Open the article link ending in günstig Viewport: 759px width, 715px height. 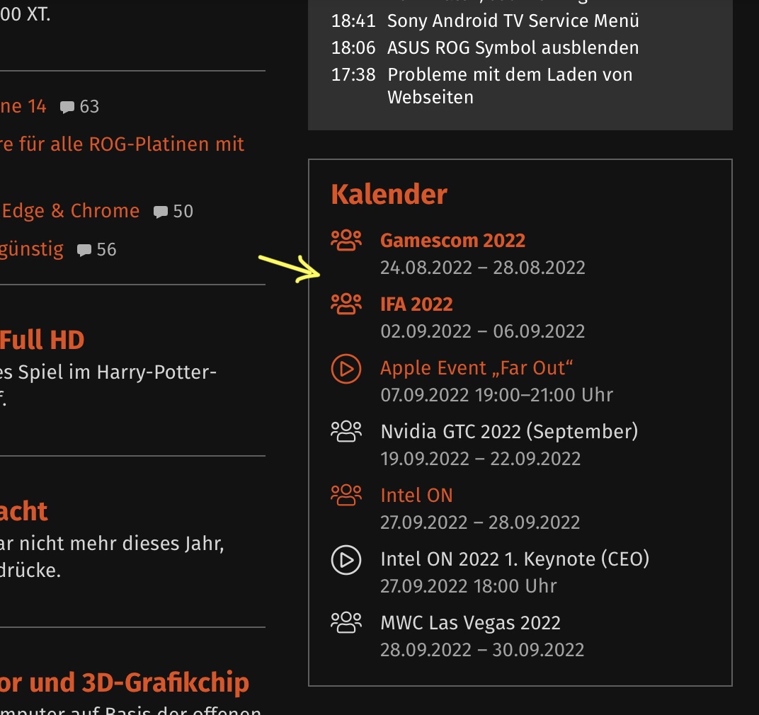point(31,250)
